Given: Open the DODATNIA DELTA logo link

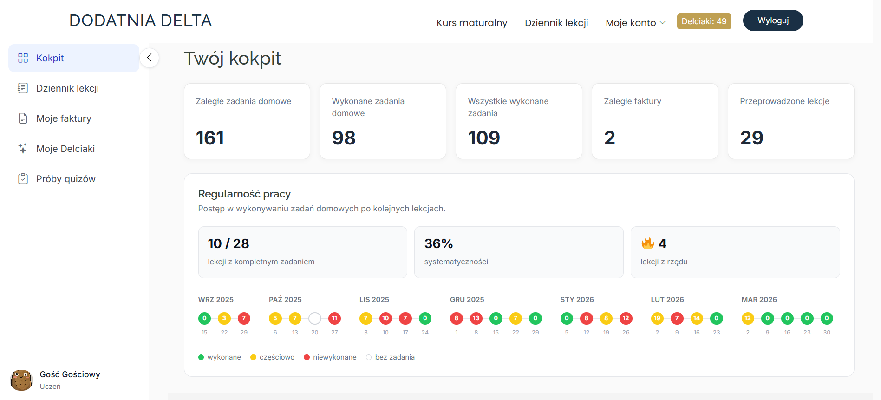Looking at the screenshot, I should coord(141,20).
